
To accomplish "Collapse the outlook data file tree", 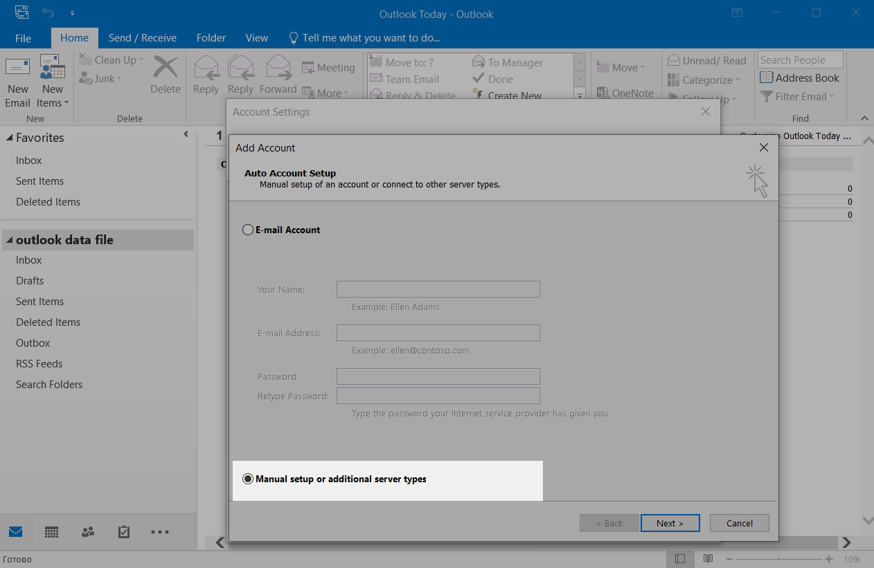I will click(9, 241).
